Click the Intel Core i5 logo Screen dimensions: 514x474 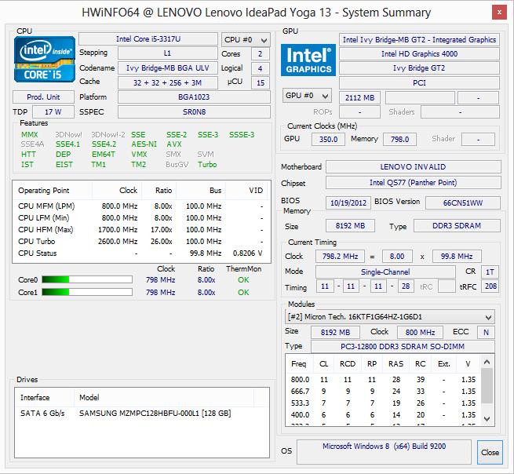coord(45,60)
